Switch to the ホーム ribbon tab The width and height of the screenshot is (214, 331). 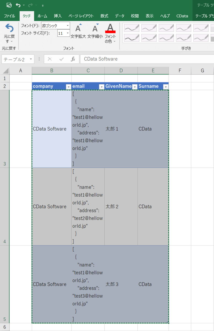point(42,16)
